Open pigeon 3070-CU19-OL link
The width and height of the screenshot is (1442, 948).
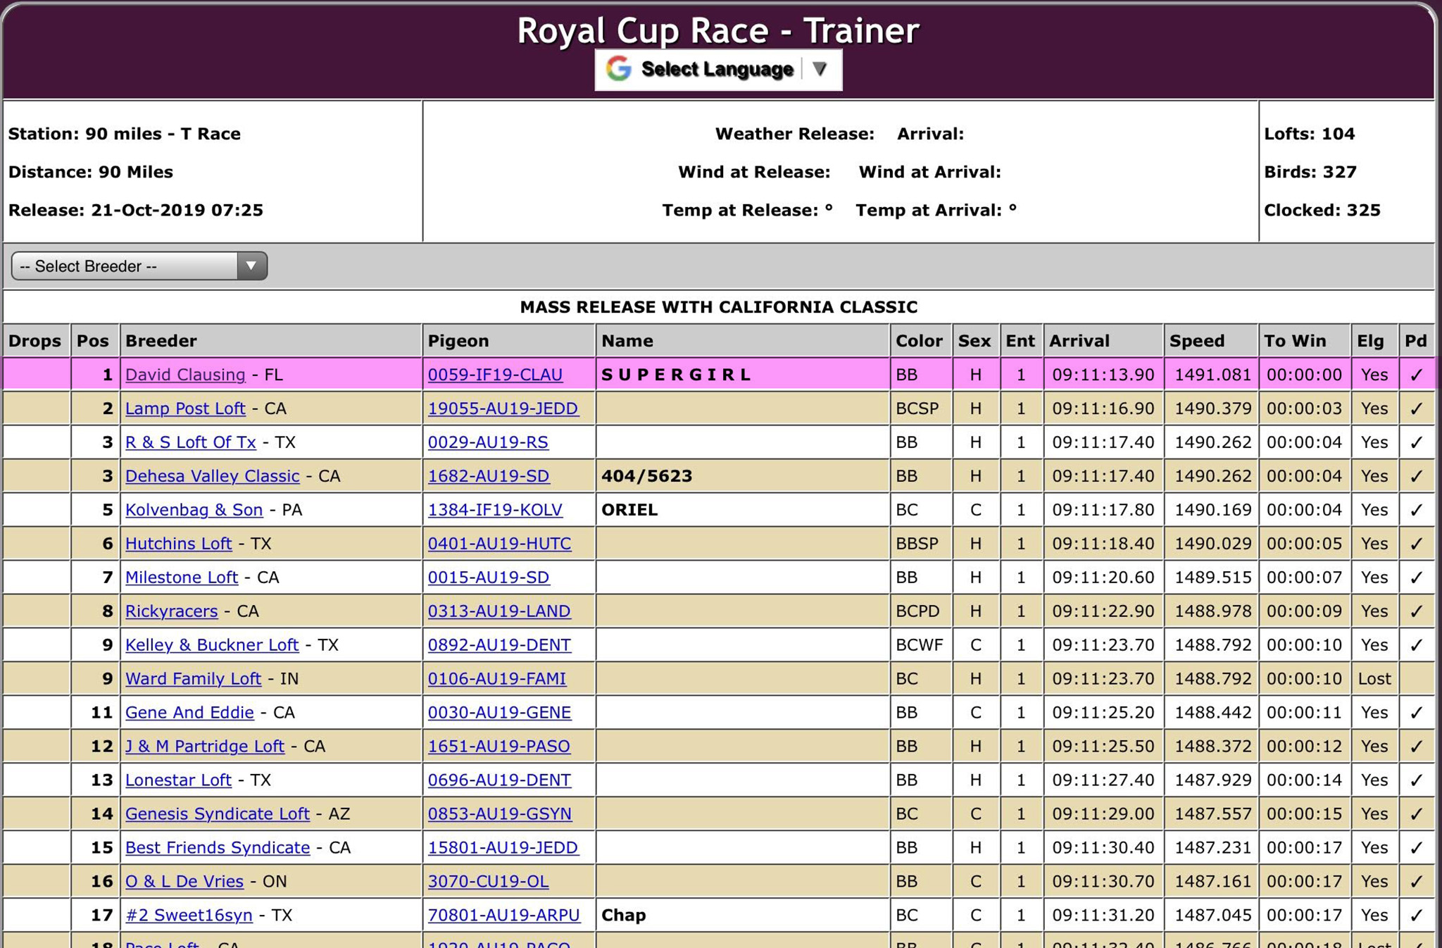point(488,882)
